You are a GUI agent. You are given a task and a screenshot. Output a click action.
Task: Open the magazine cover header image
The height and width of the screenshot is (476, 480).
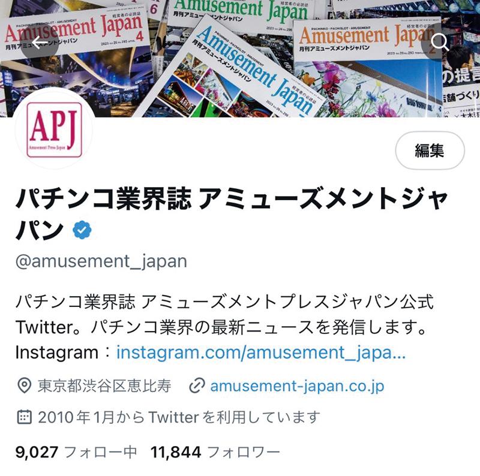pos(240,58)
